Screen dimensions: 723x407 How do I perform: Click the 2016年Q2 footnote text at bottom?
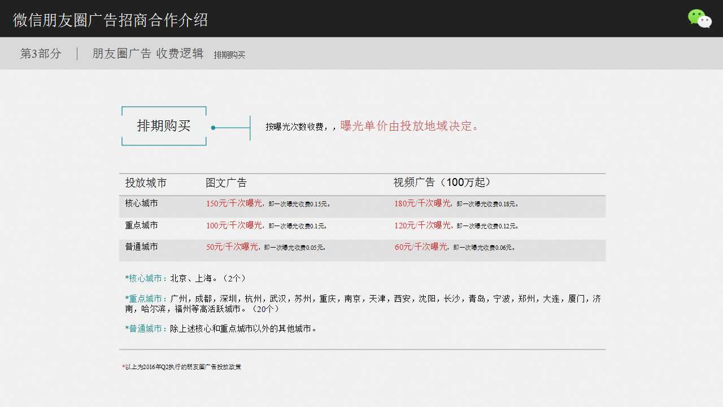coord(181,366)
